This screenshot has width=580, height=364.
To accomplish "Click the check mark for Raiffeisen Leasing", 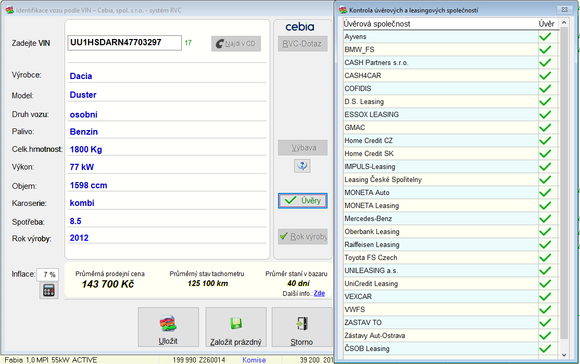I will [545, 244].
